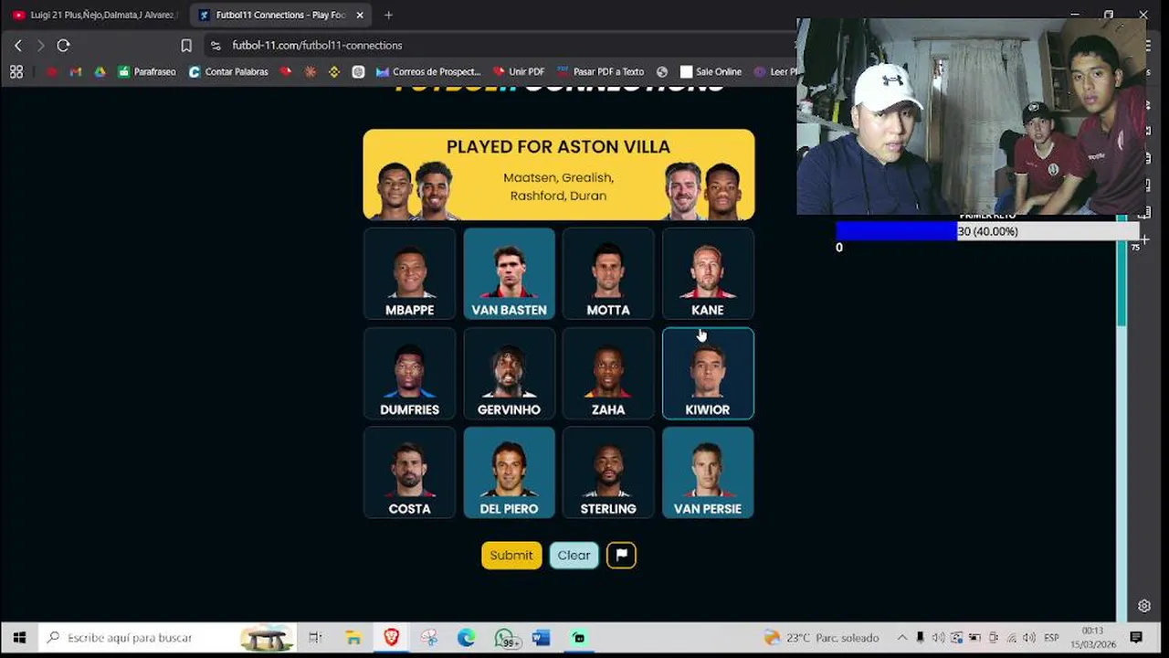
Task: Open the weather widget 23°C
Action: tap(820, 638)
